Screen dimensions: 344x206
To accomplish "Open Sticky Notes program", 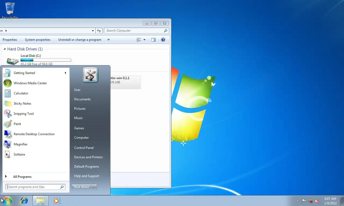I will [36, 104].
